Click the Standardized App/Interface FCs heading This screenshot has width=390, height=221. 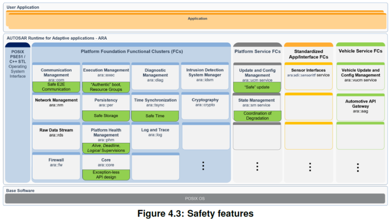point(308,54)
